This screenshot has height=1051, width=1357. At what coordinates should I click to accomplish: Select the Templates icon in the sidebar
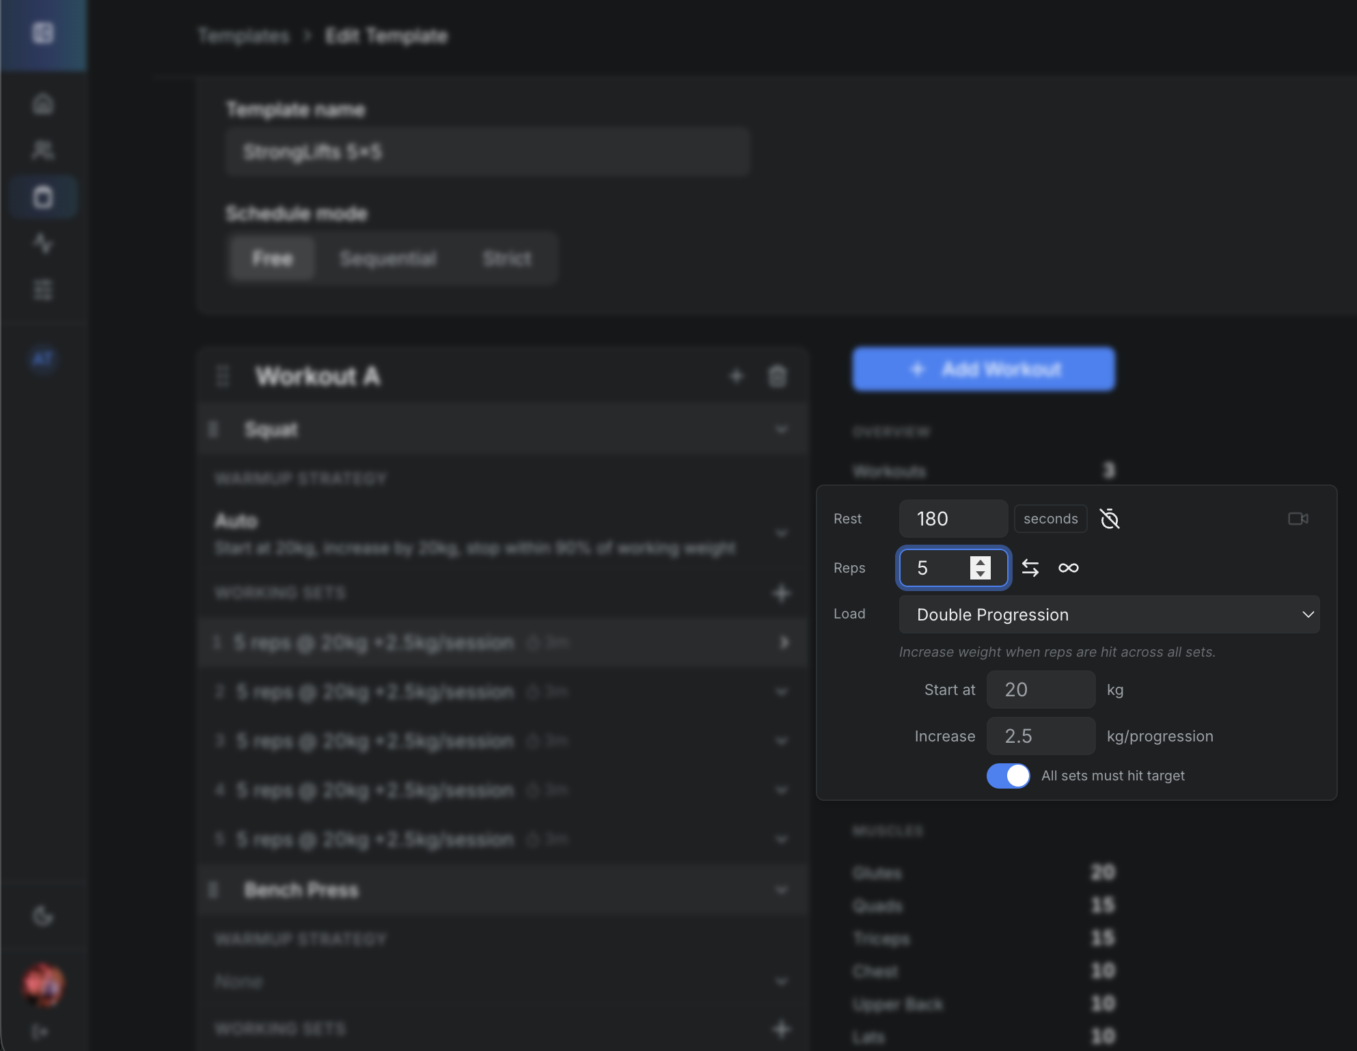43,196
